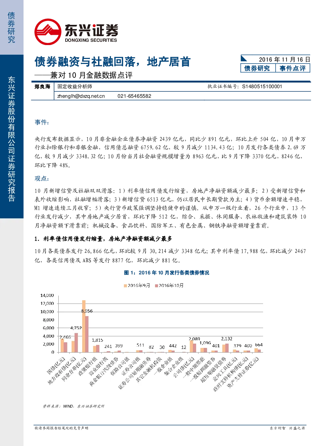Select the 债券研究 category box

click(x=257, y=68)
